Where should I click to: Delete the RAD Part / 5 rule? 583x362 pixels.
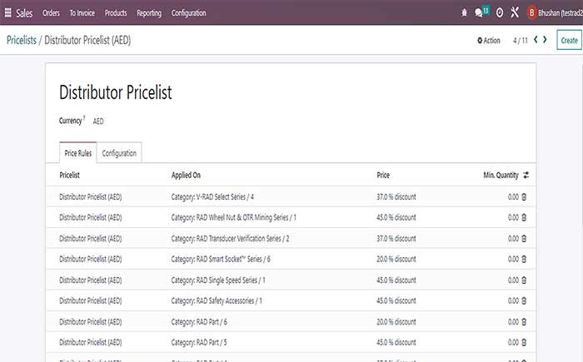524,342
